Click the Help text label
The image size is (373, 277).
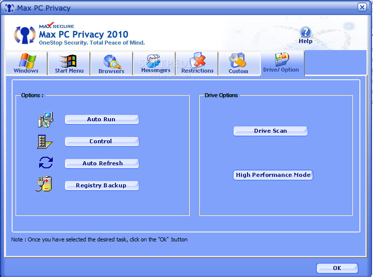(305, 41)
